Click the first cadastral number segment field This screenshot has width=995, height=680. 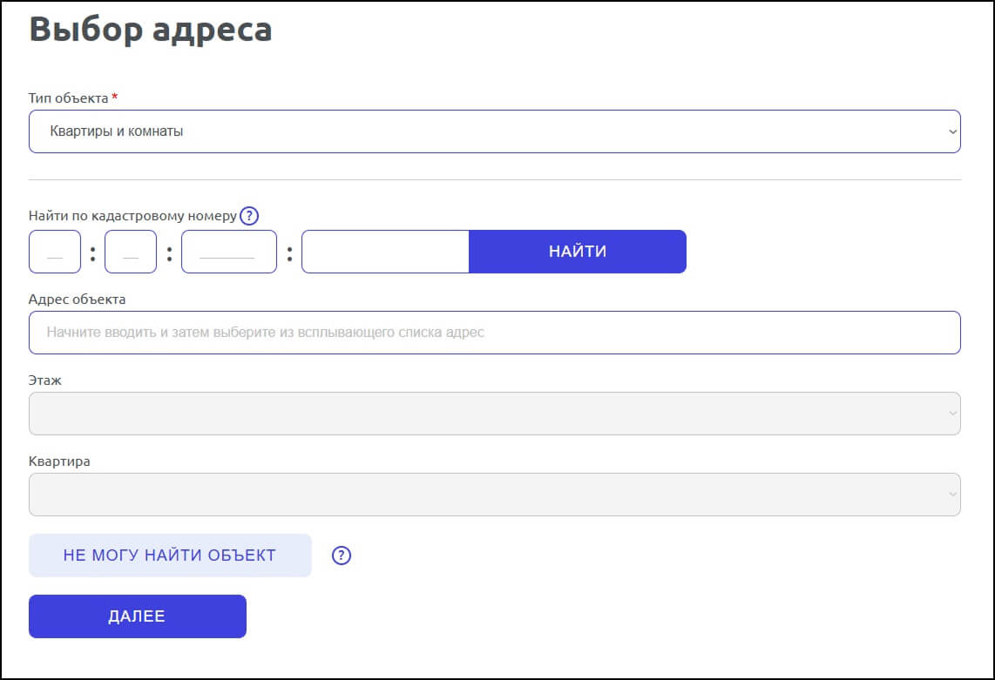pyautogui.click(x=54, y=251)
